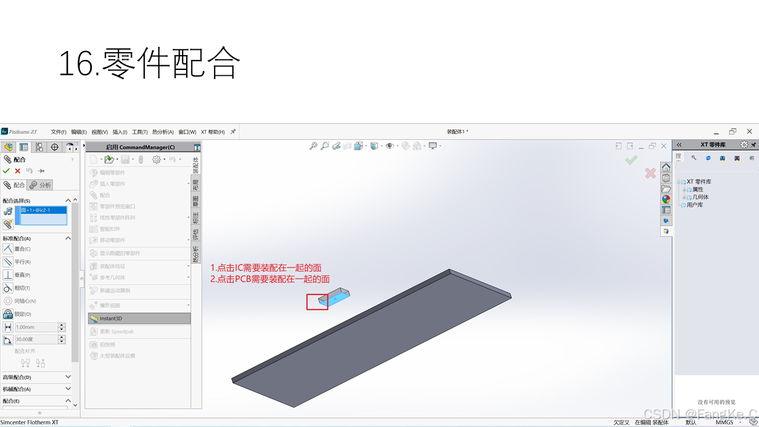Image resolution: width=759 pixels, height=427 pixels.
Task: Open the DimXpertManager crosshair tab
Action: [55, 147]
